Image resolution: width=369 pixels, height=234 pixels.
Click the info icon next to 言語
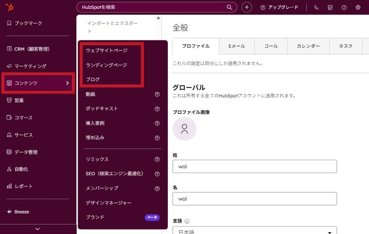187,221
